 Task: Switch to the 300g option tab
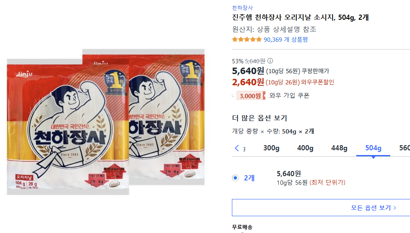point(271,148)
